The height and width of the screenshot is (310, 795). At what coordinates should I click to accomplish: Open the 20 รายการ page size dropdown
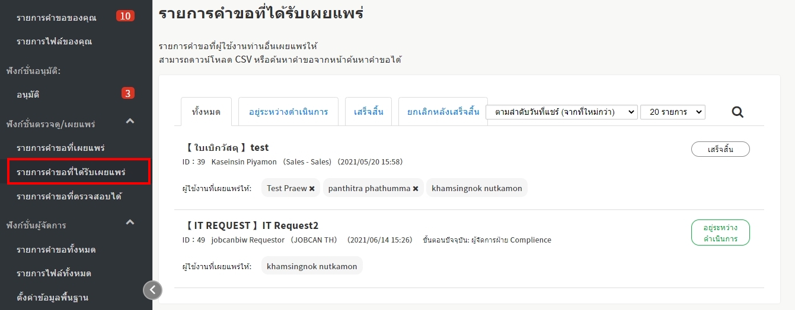pyautogui.click(x=672, y=112)
